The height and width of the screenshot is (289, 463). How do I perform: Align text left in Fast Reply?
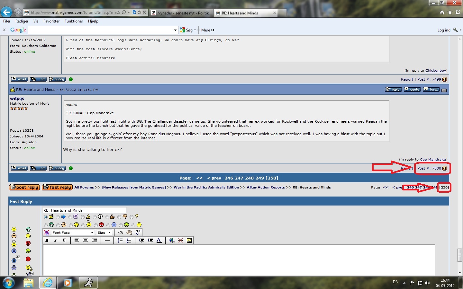point(77,240)
